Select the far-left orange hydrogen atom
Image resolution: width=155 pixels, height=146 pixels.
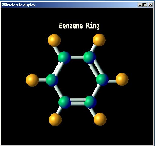pyautogui.click(x=32, y=80)
